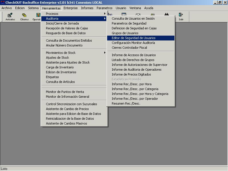The width and height of the screenshot is (228, 171).
Task: Open the Enterprise menu
Action: click(x=70, y=8)
